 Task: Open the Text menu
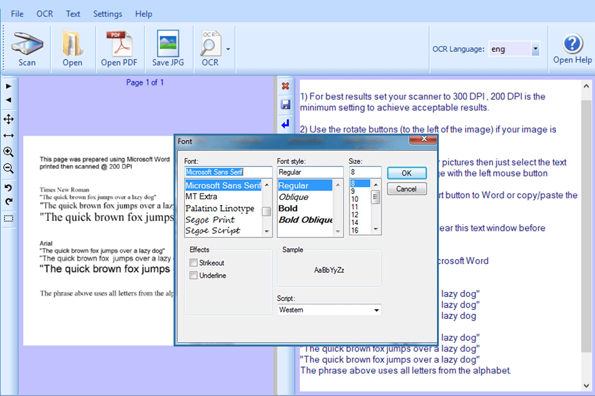pyautogui.click(x=73, y=14)
